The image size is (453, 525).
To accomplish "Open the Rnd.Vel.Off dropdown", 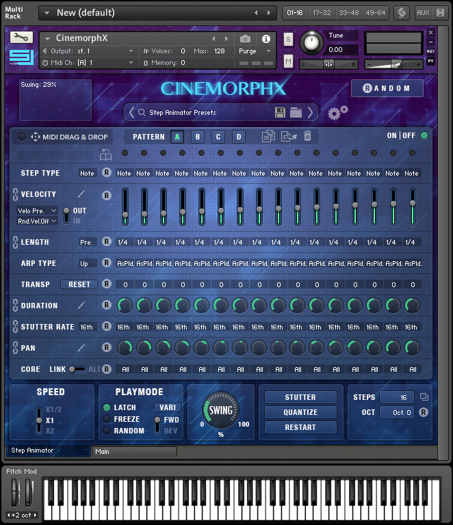I will pos(36,221).
